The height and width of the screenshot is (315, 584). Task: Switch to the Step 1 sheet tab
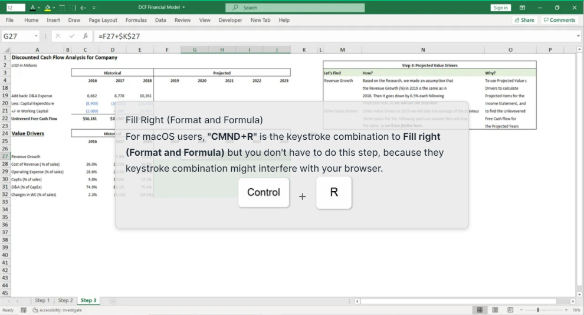pyautogui.click(x=42, y=300)
